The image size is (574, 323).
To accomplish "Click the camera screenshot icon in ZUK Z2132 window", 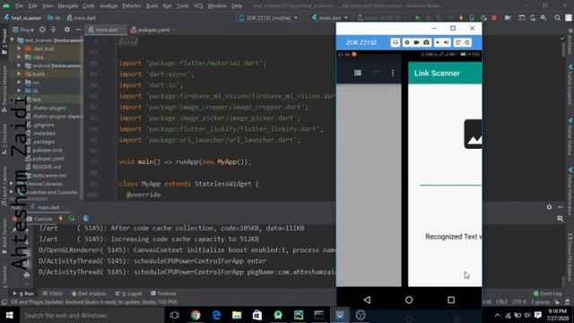I will (x=427, y=42).
